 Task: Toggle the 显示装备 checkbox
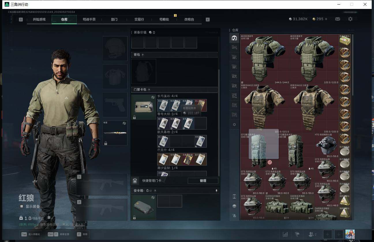22,206
